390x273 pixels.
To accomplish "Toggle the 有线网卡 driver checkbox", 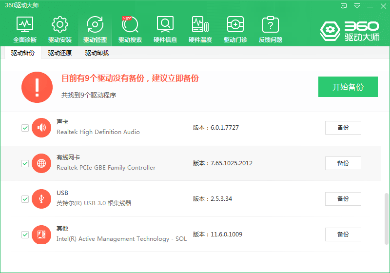I will [x=25, y=163].
